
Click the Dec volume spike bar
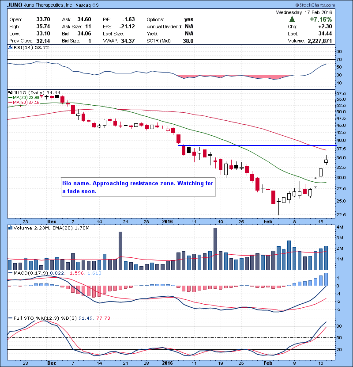[x=120, y=251]
